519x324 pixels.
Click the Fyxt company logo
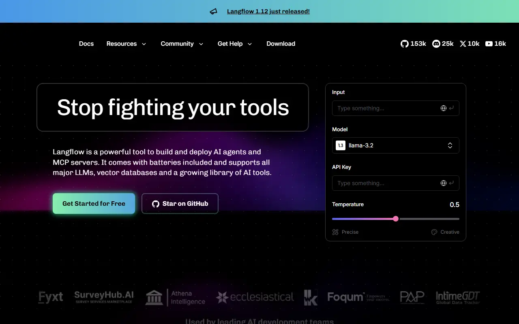click(51, 297)
